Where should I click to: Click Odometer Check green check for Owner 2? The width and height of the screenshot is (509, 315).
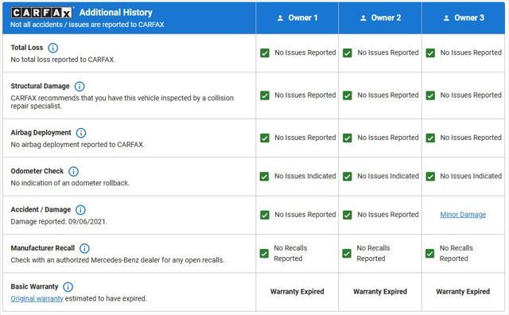[x=348, y=177]
